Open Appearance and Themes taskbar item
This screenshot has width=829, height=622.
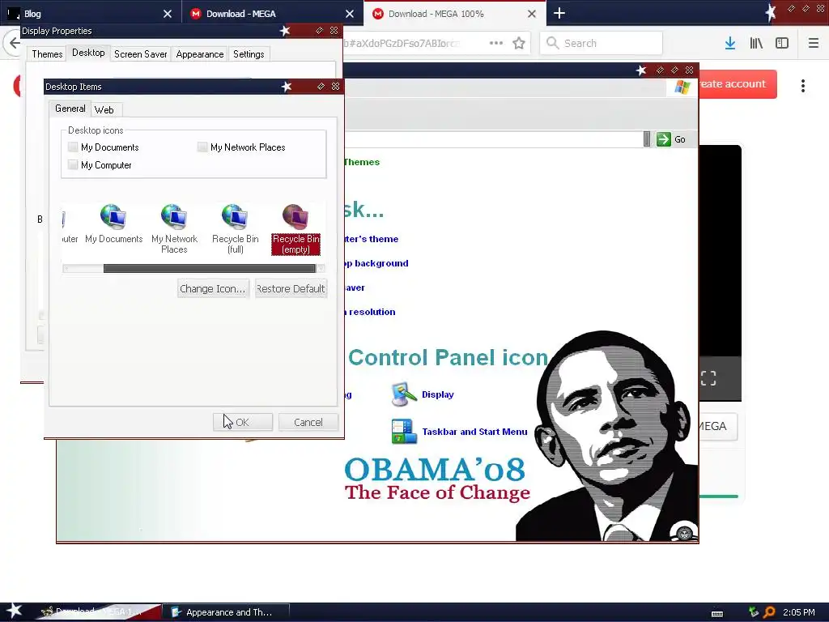226,612
